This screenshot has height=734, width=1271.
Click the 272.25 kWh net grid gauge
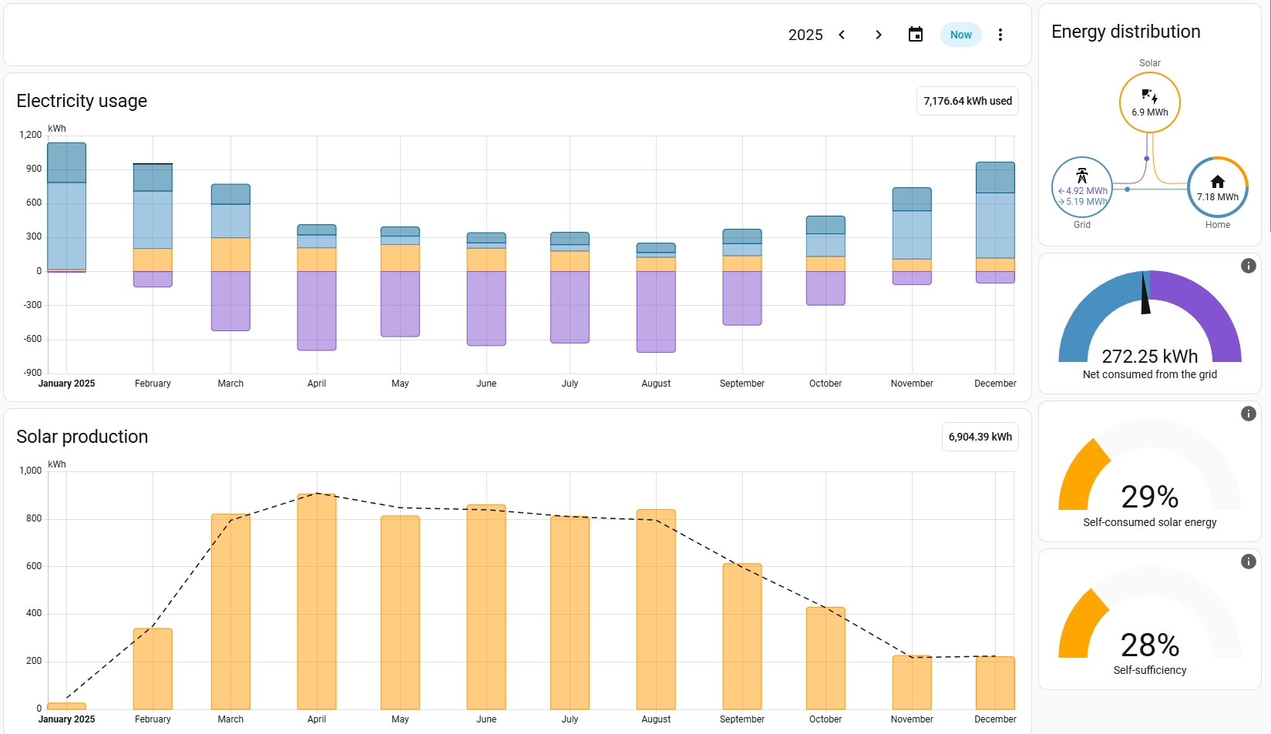coord(1149,323)
